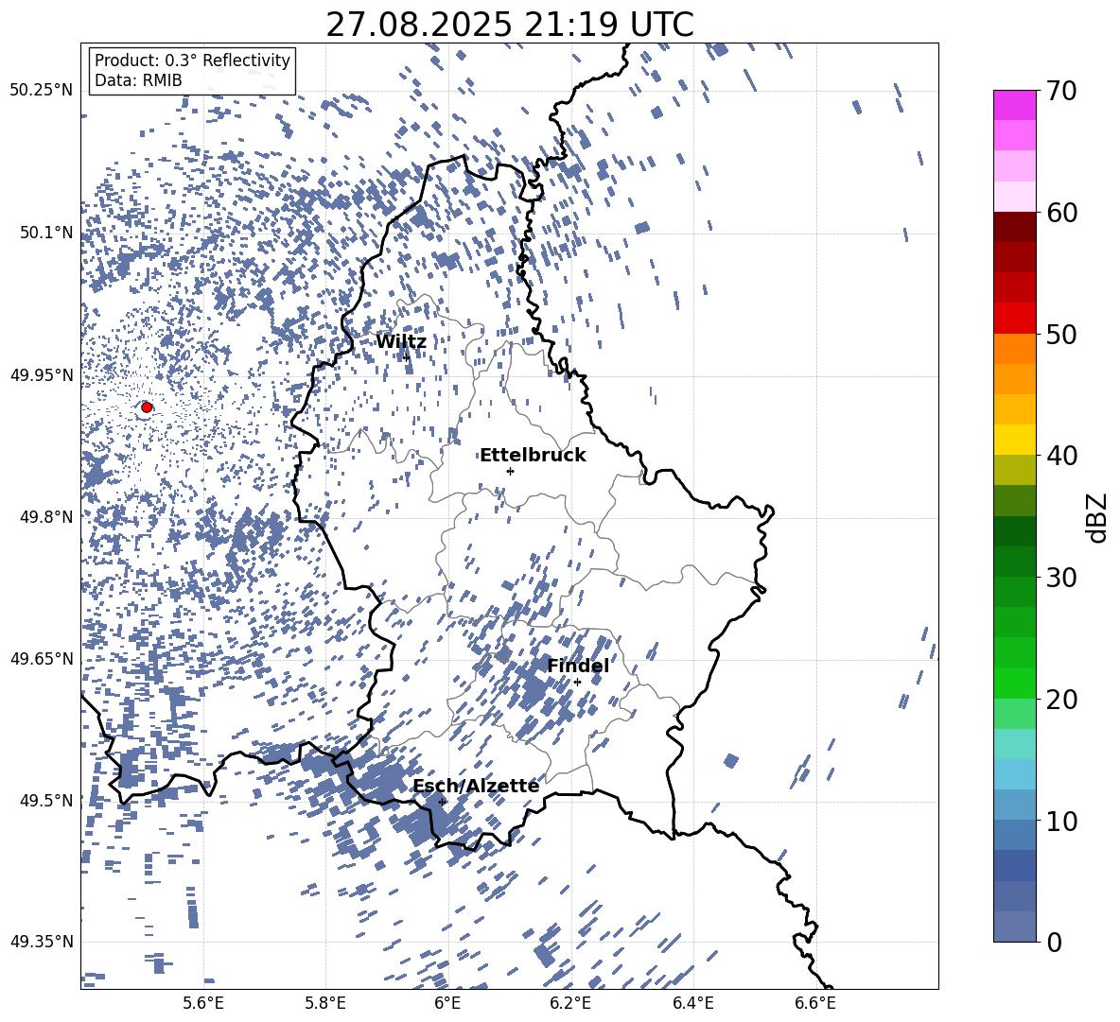Pick the olive swatch below 40 dBZ
This screenshot has width=1120, height=1022.
pyautogui.click(x=1014, y=470)
